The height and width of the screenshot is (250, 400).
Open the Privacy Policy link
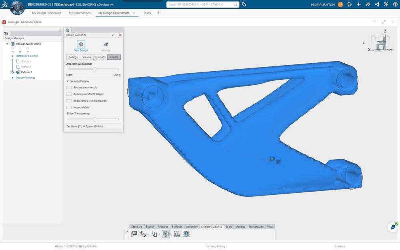pyautogui.click(x=216, y=246)
